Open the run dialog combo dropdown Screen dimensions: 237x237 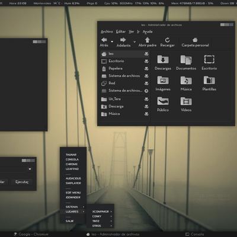pos(30,169)
